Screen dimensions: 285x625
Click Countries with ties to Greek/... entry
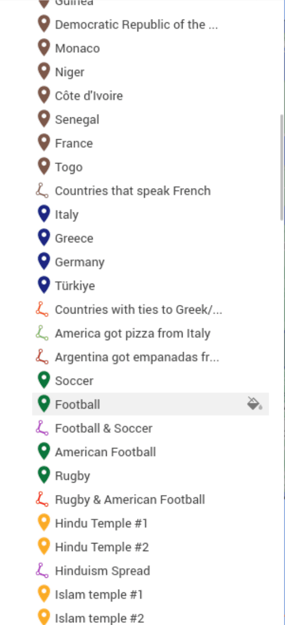pos(150,309)
